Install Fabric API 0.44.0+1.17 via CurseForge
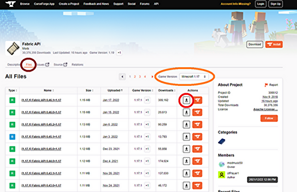Screen dimensions: 297x192 197,161
